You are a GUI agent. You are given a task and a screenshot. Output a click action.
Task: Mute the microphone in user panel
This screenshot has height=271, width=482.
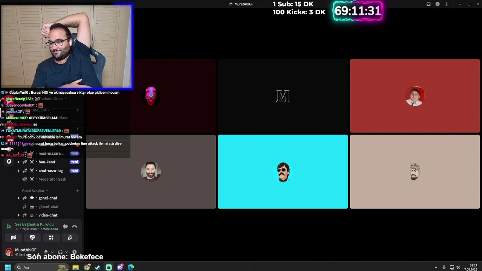click(x=46, y=252)
